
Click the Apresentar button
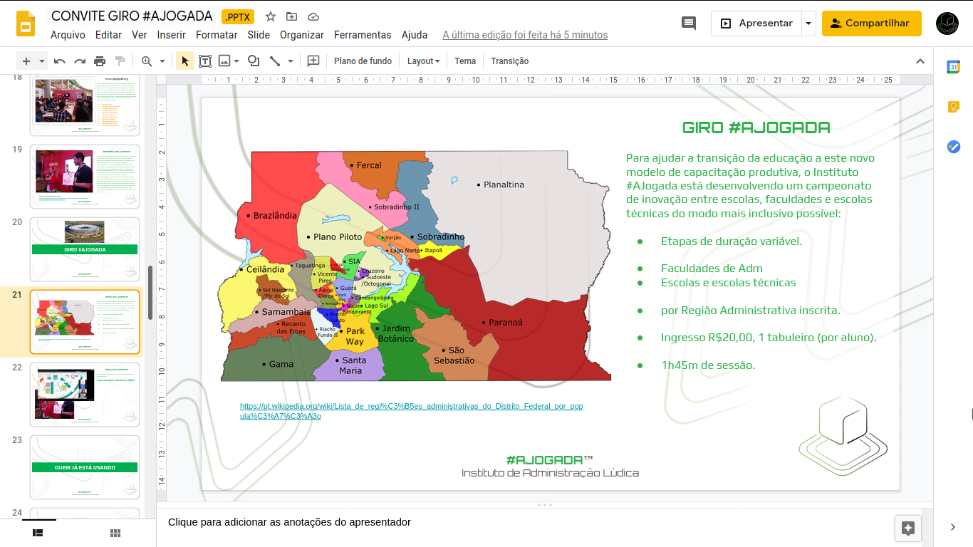pyautogui.click(x=756, y=24)
